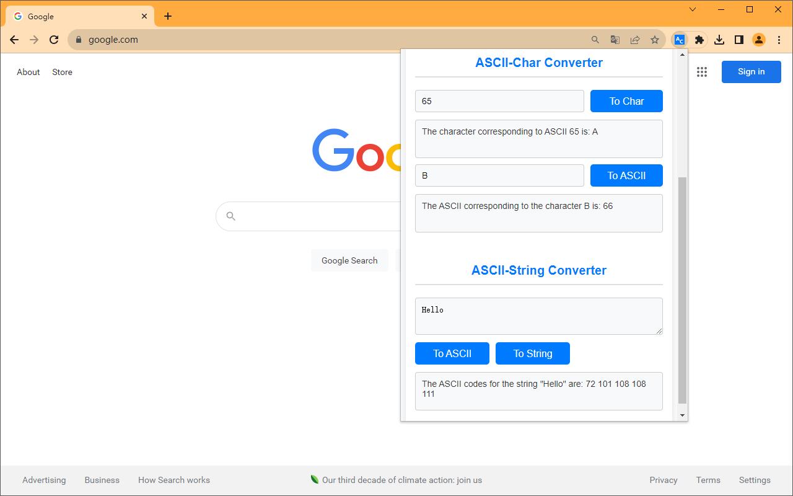Click the Hello string input field
Image resolution: width=793 pixels, height=496 pixels.
tap(538, 316)
